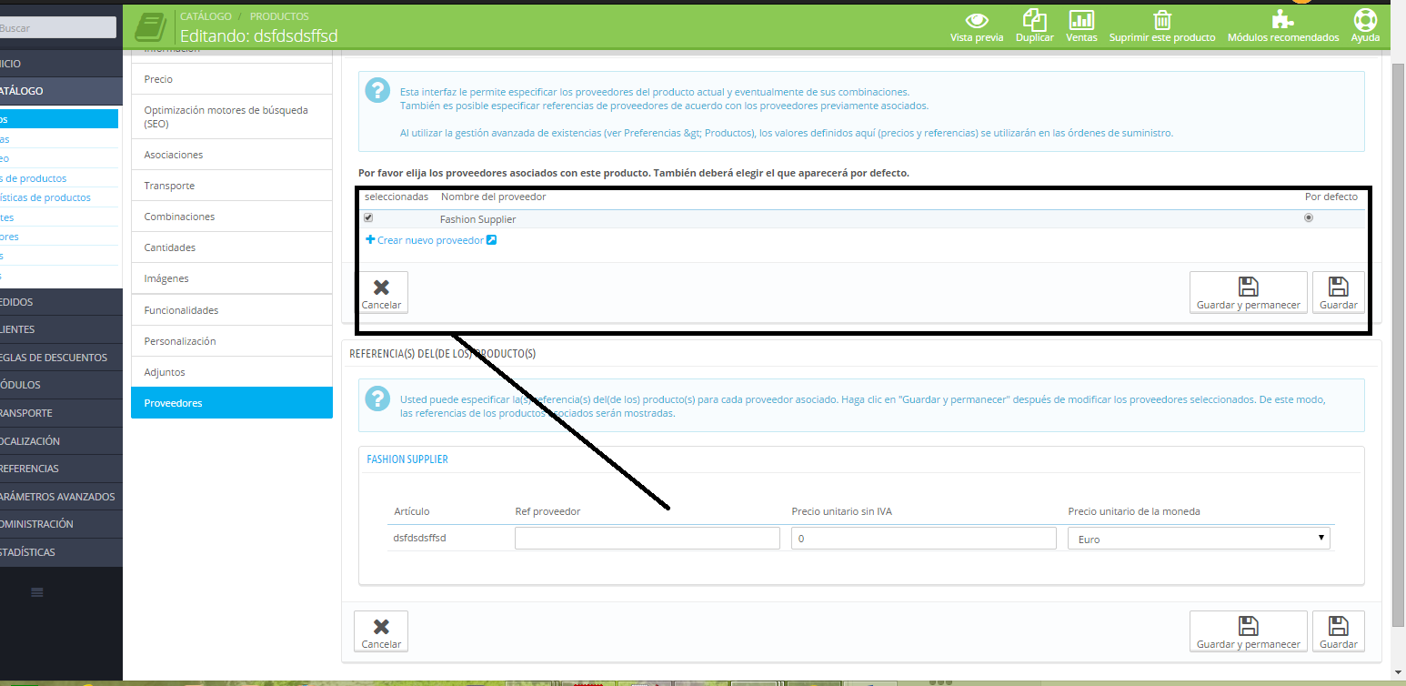Click the Vista previa eye icon

[977, 20]
